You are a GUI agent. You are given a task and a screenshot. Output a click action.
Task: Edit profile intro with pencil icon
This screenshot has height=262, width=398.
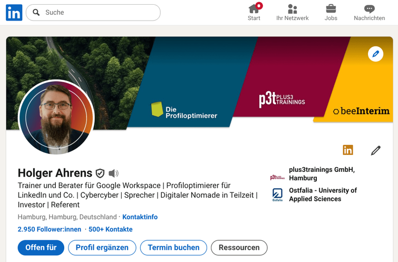coord(376,150)
